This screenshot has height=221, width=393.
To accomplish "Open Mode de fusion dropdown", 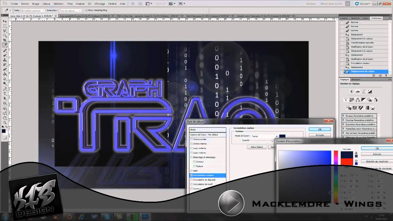I will (x=265, y=136).
